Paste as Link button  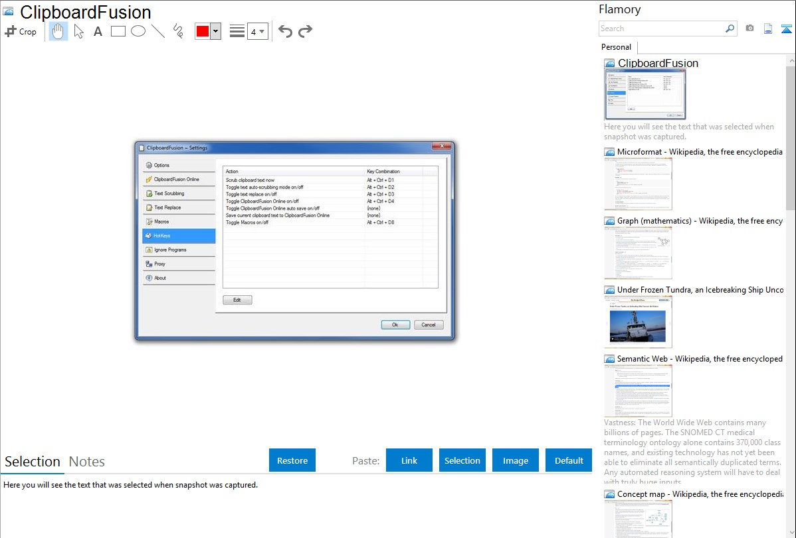tap(409, 460)
